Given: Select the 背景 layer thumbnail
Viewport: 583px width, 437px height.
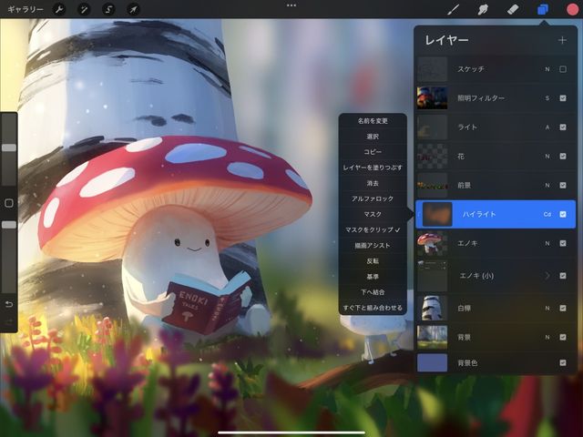Looking at the screenshot, I should (x=432, y=337).
